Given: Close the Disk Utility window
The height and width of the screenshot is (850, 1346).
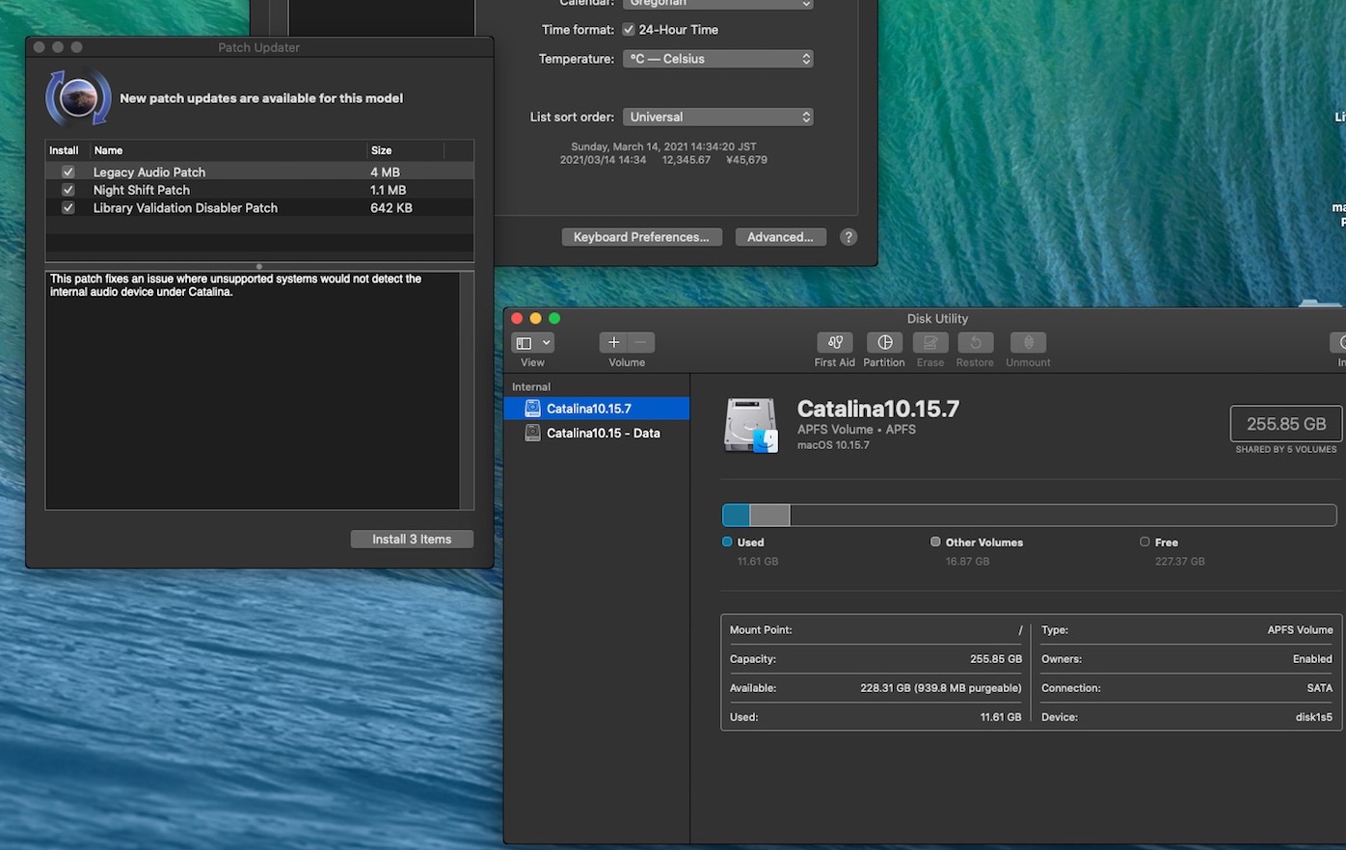Looking at the screenshot, I should (517, 318).
